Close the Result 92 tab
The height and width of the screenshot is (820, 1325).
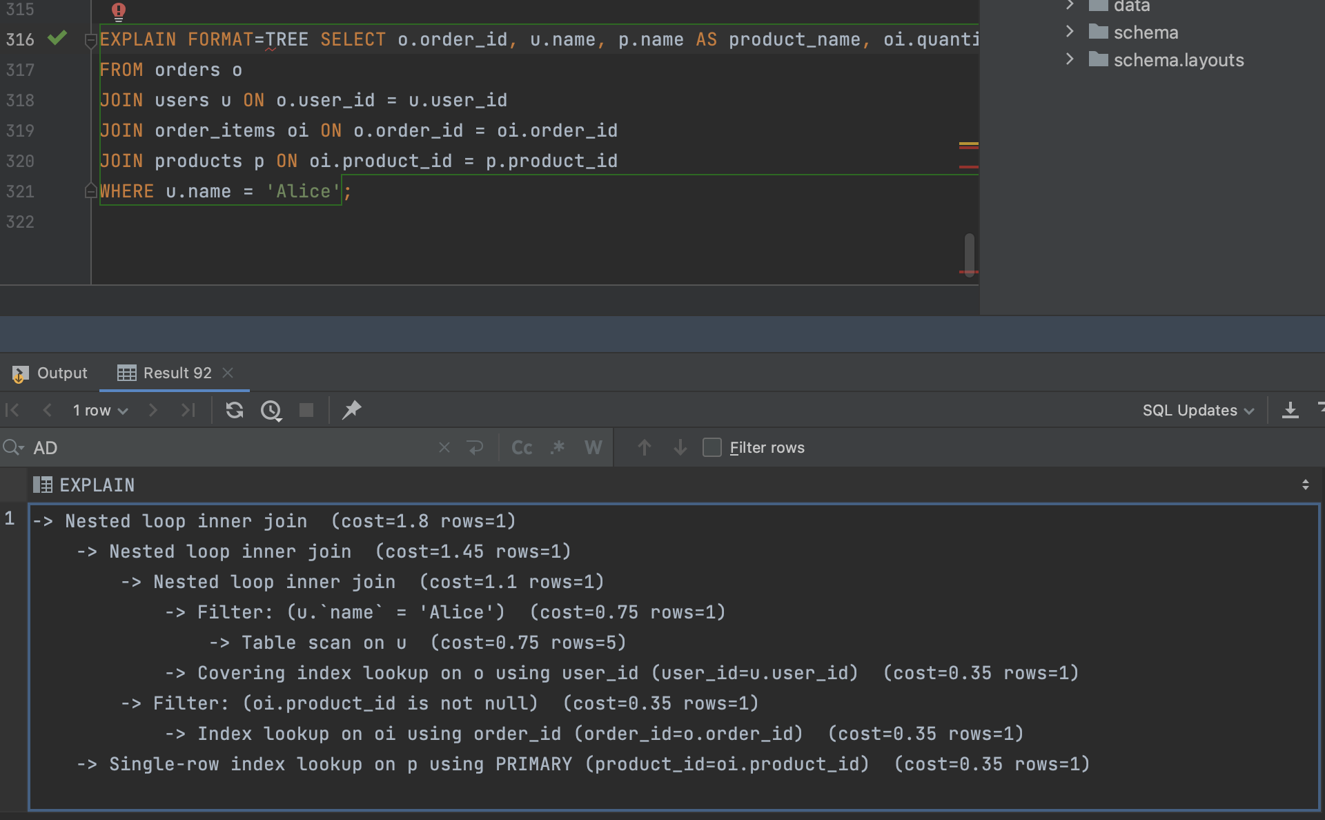228,373
